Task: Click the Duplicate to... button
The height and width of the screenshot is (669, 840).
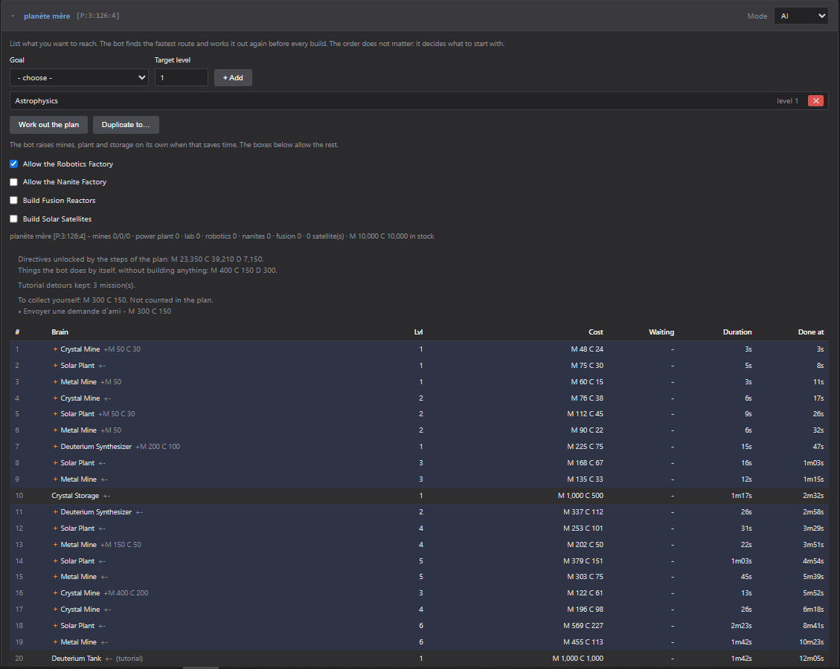Action: pyautogui.click(x=126, y=125)
